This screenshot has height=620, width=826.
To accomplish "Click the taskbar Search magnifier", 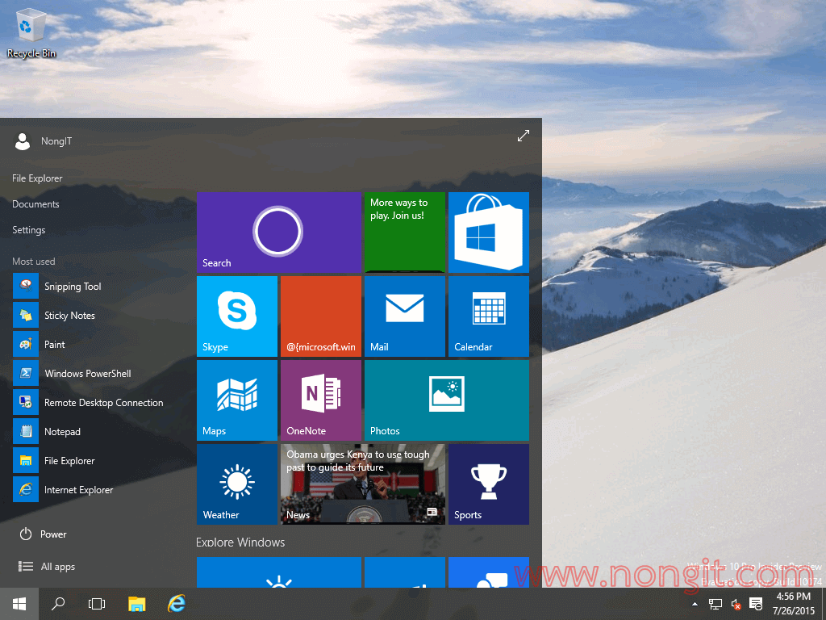I will 58,604.
